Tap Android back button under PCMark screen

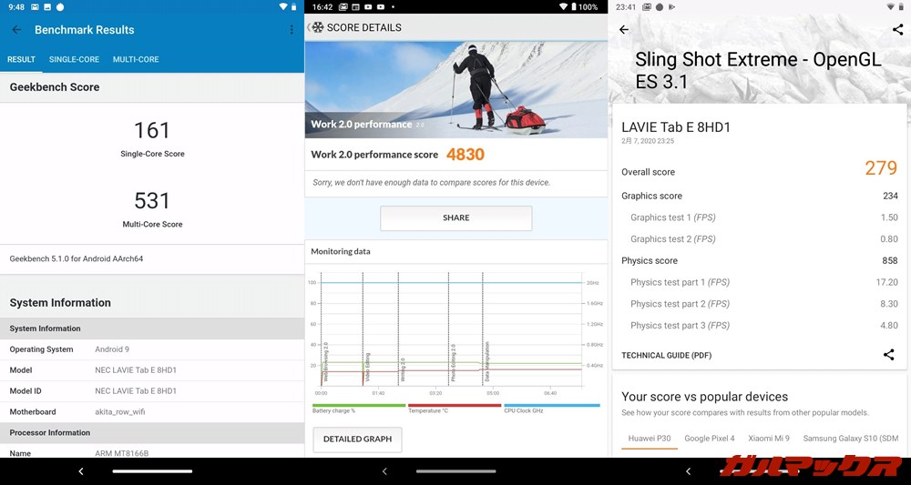click(384, 471)
